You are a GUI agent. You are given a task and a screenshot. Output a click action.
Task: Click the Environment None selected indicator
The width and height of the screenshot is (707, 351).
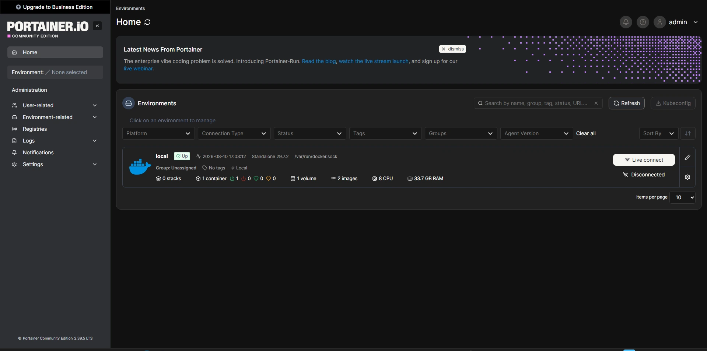[x=55, y=72]
